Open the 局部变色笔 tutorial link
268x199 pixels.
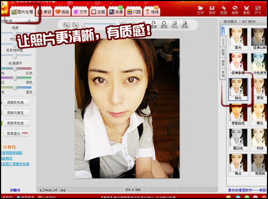pyautogui.click(x=15, y=164)
